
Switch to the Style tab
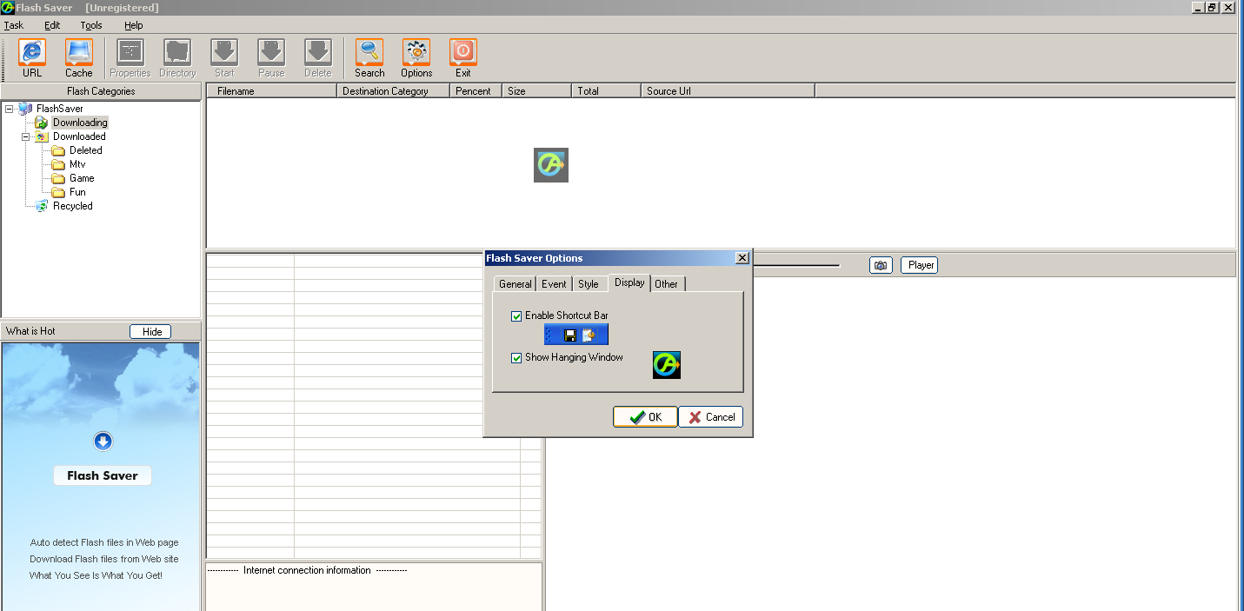coord(589,284)
